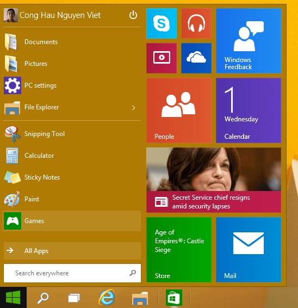Launch Snipping Tool
The width and height of the screenshot is (298, 308).
(72, 134)
